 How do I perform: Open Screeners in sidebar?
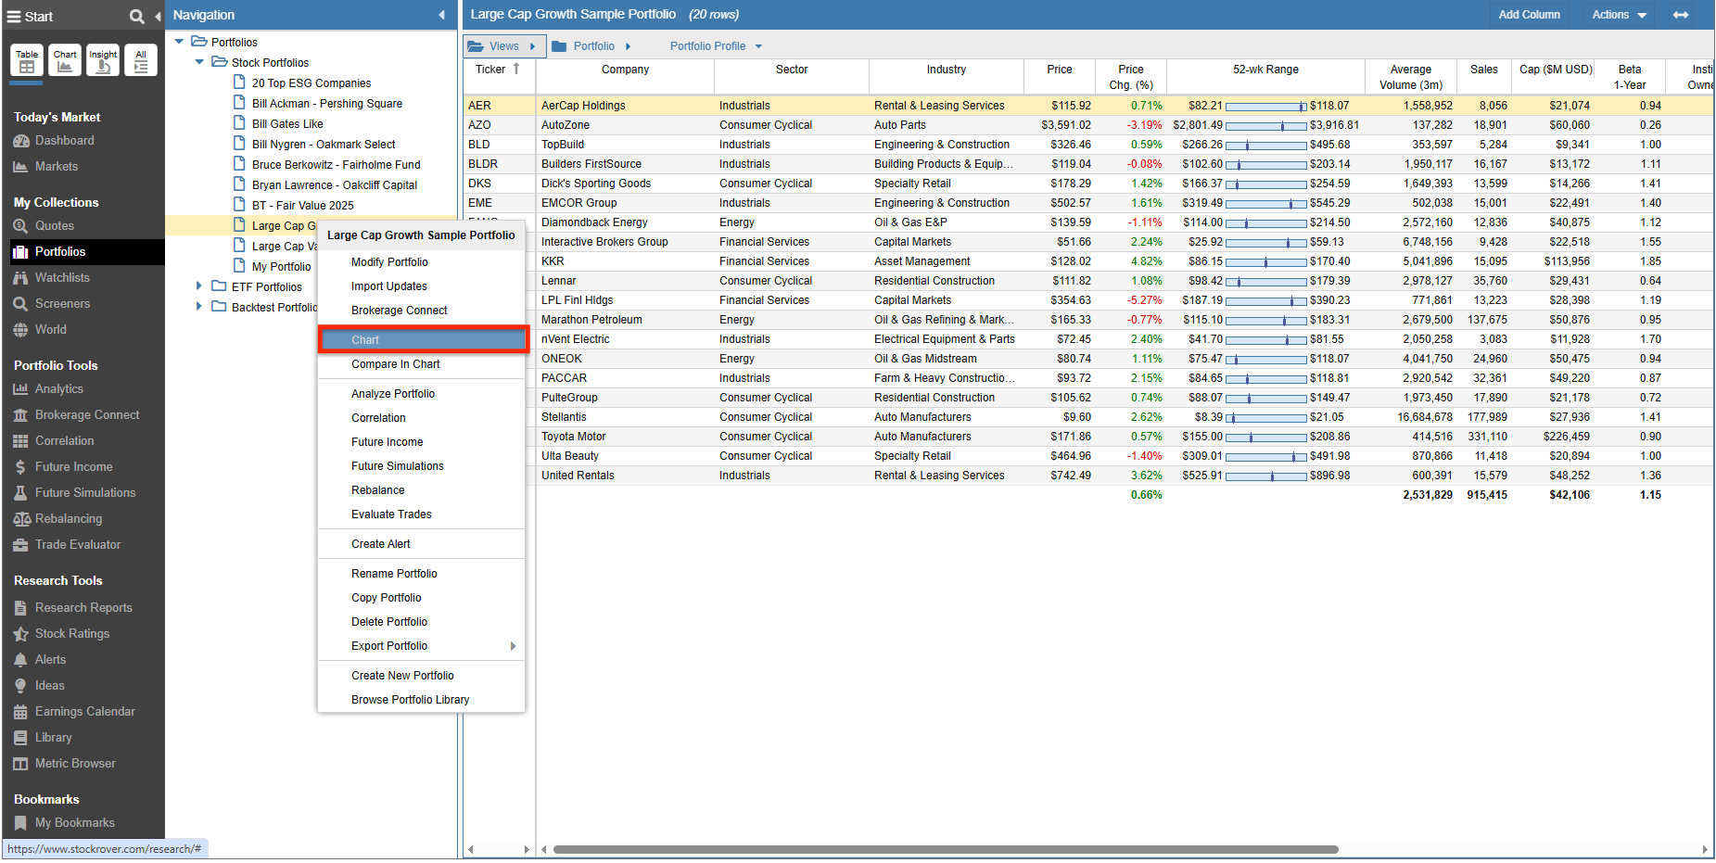[62, 304]
